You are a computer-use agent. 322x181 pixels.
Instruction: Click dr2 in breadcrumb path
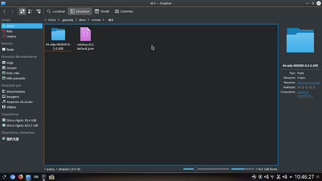pos(111,20)
